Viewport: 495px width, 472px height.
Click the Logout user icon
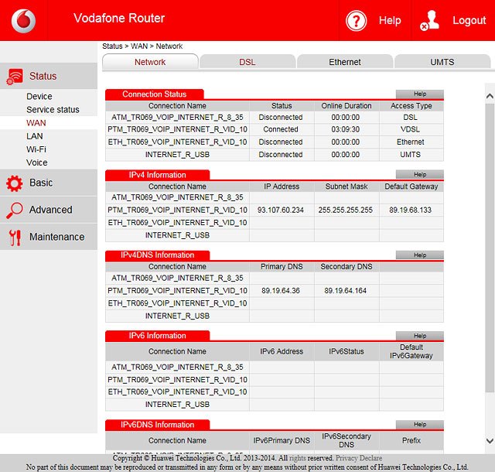point(429,21)
